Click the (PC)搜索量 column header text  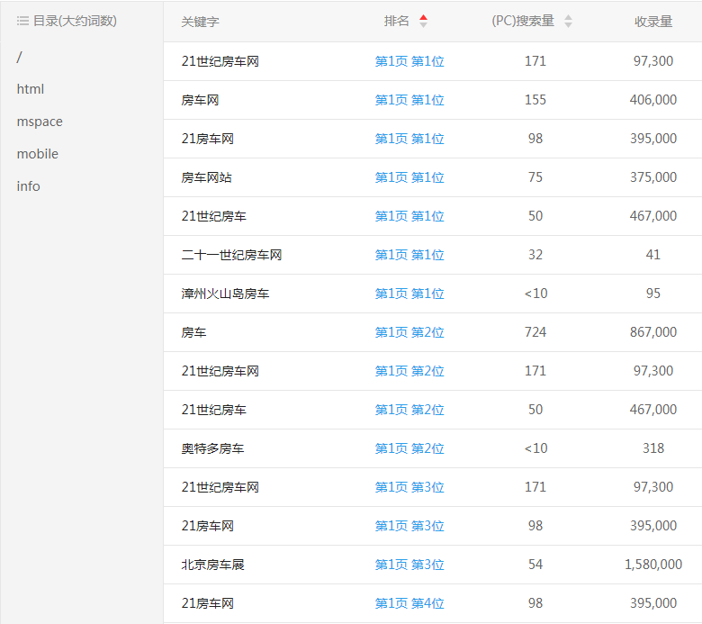tap(523, 22)
